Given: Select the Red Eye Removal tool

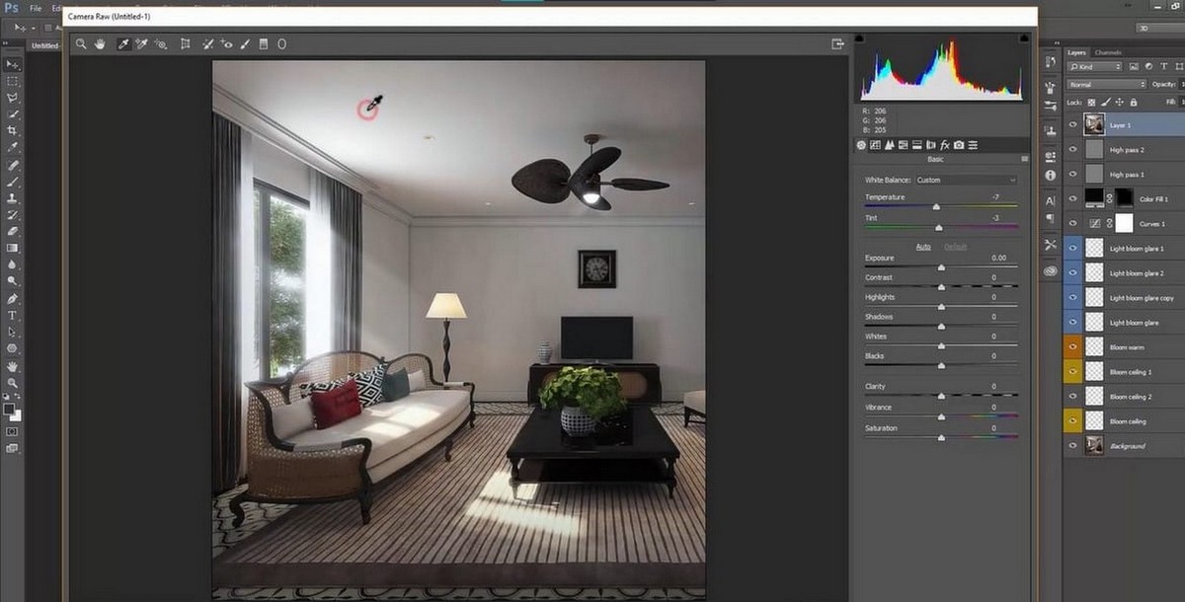Looking at the screenshot, I should [227, 43].
